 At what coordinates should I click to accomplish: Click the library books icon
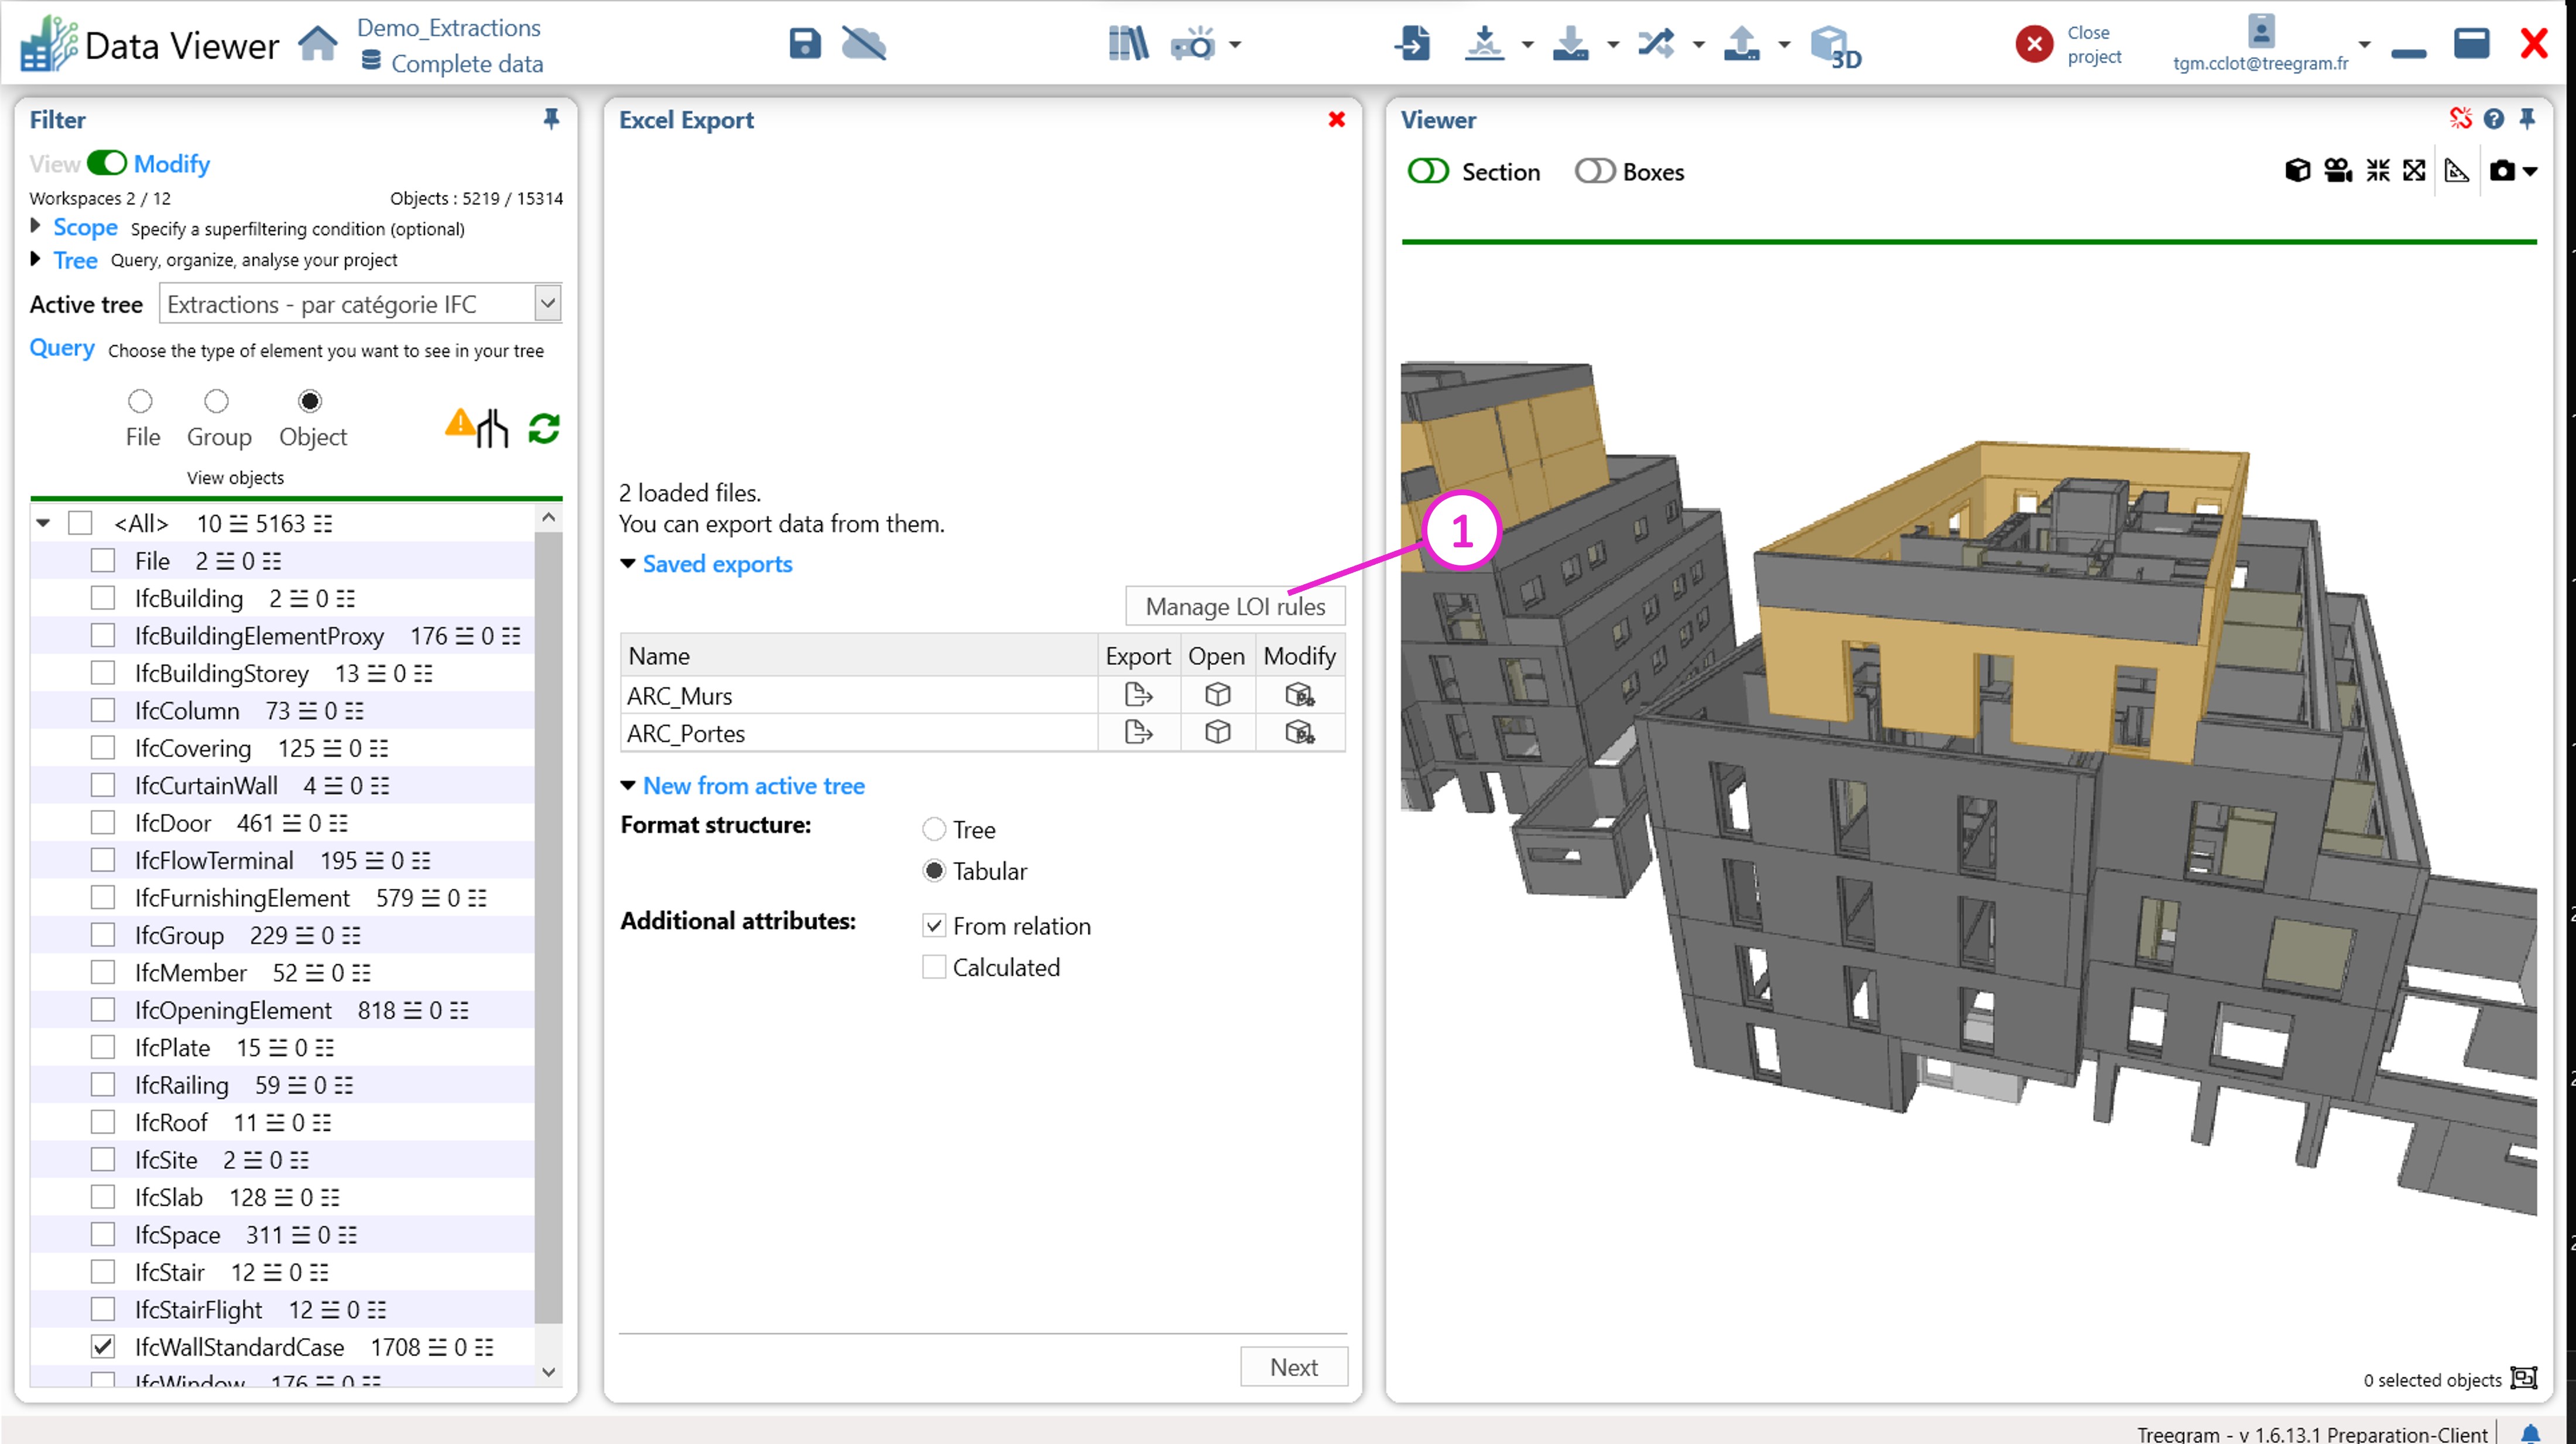click(1128, 44)
